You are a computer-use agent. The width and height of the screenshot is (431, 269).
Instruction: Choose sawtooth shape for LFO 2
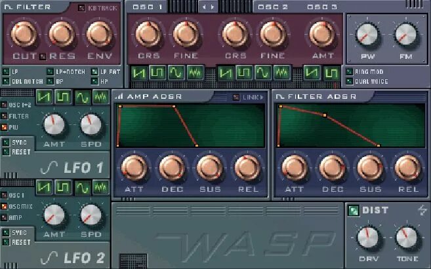point(44,187)
